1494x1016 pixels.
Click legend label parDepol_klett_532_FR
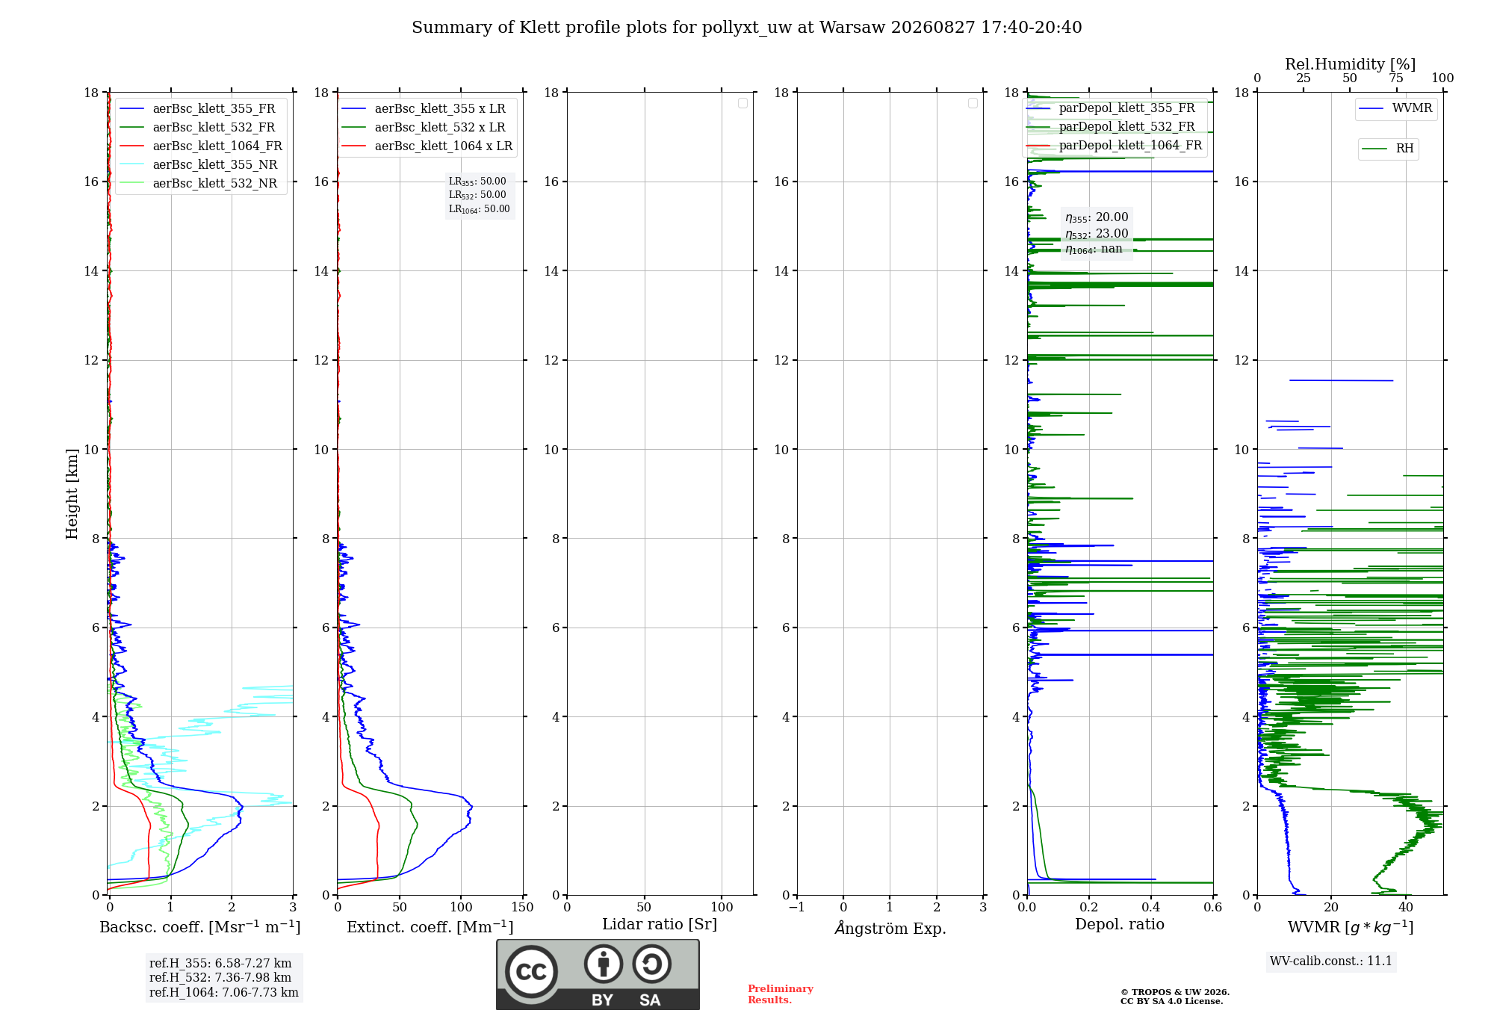point(1126,127)
